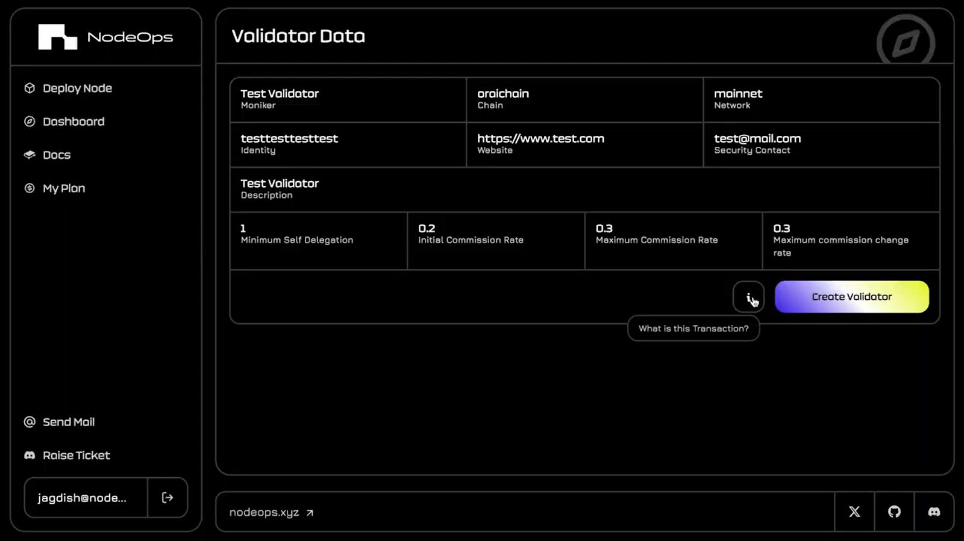Click the mainnet network value

point(738,93)
